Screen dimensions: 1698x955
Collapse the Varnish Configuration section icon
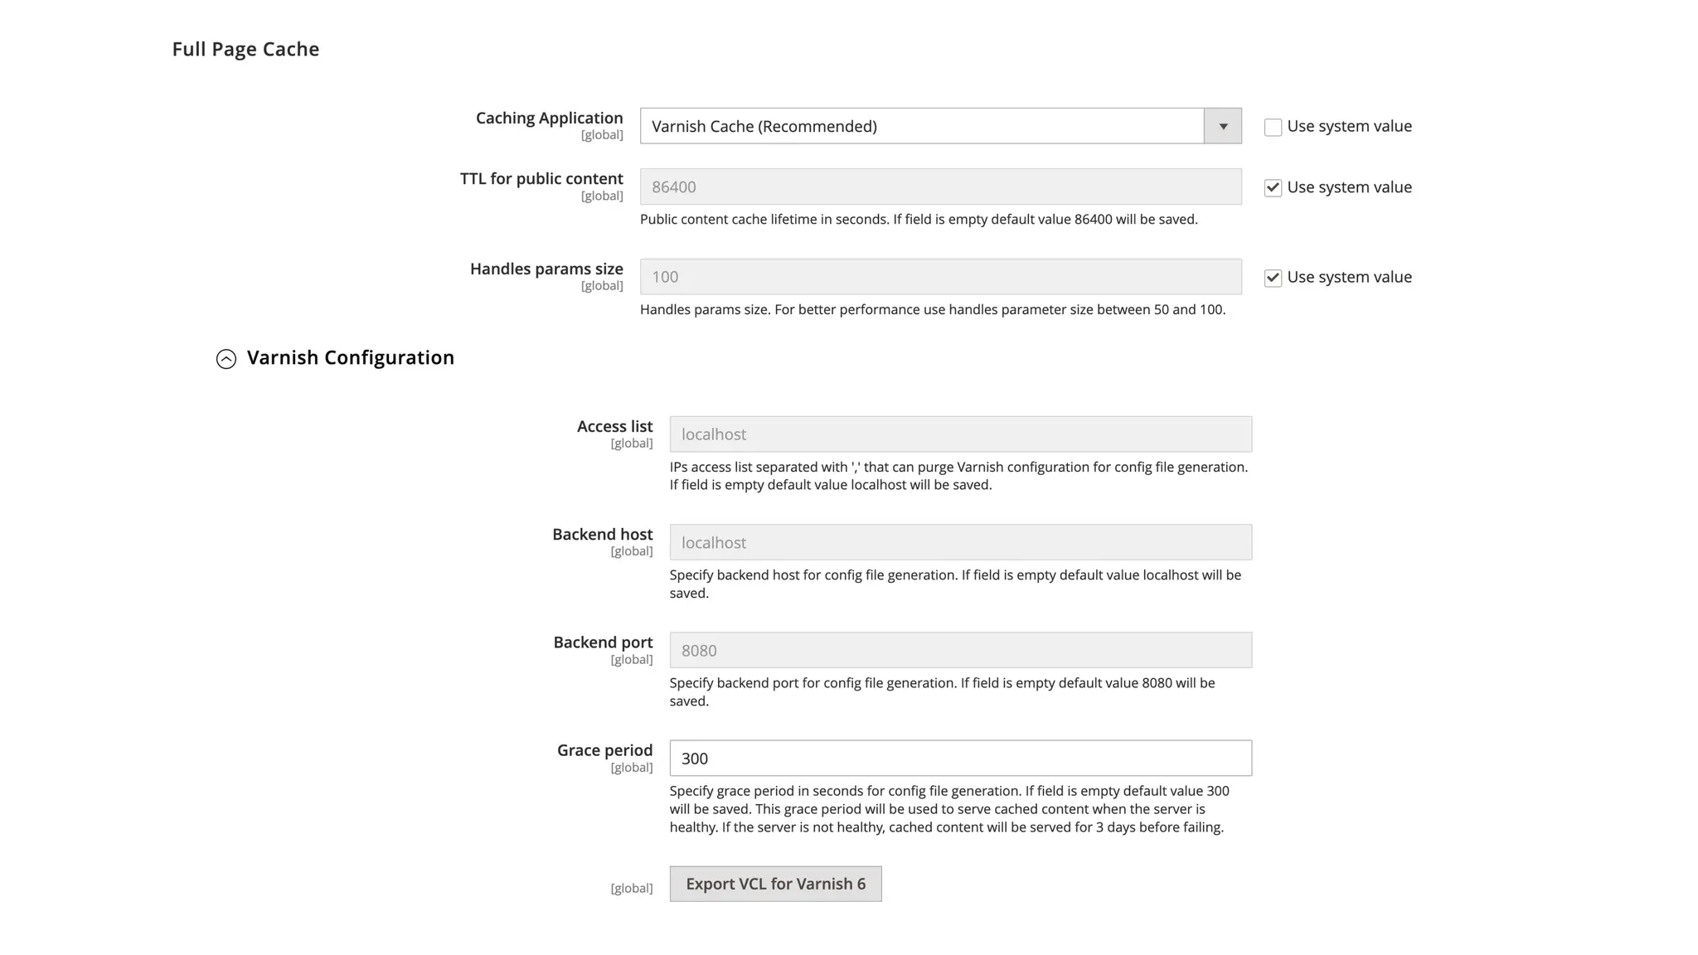pyautogui.click(x=226, y=358)
